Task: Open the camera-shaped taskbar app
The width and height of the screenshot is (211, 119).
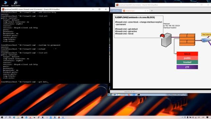Action: (x=22, y=117)
